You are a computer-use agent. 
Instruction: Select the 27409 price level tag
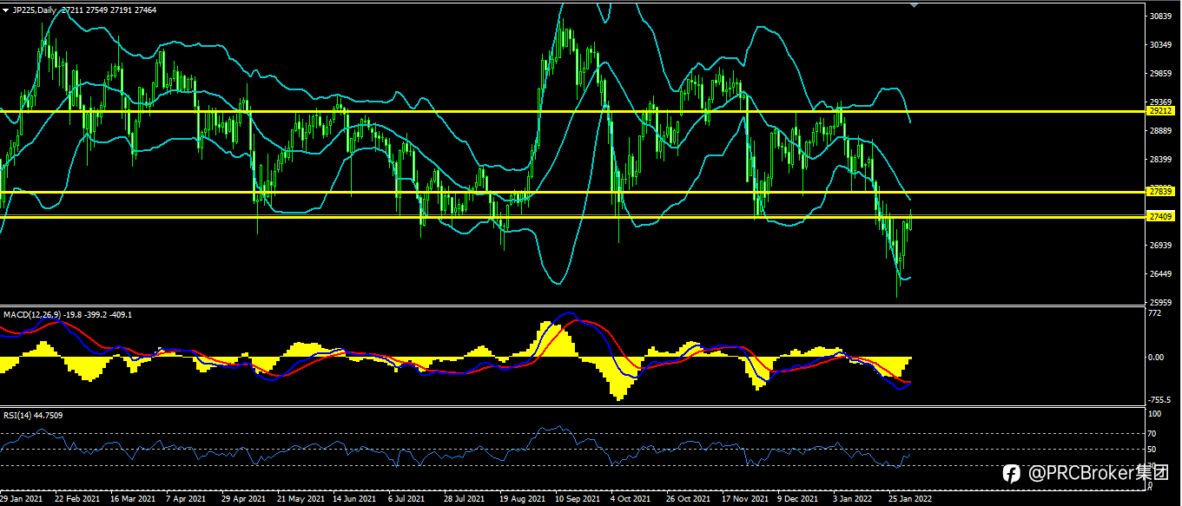[x=1161, y=216]
